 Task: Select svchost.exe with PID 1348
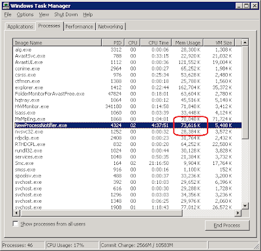127,201
